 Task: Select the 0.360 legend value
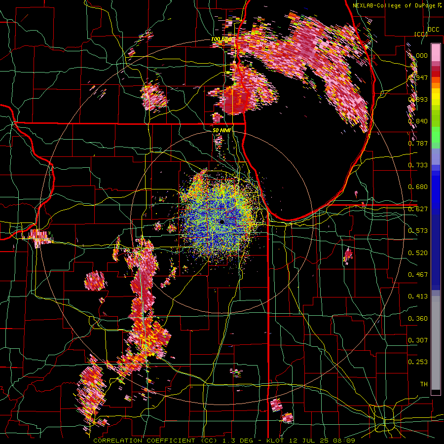tap(418, 319)
